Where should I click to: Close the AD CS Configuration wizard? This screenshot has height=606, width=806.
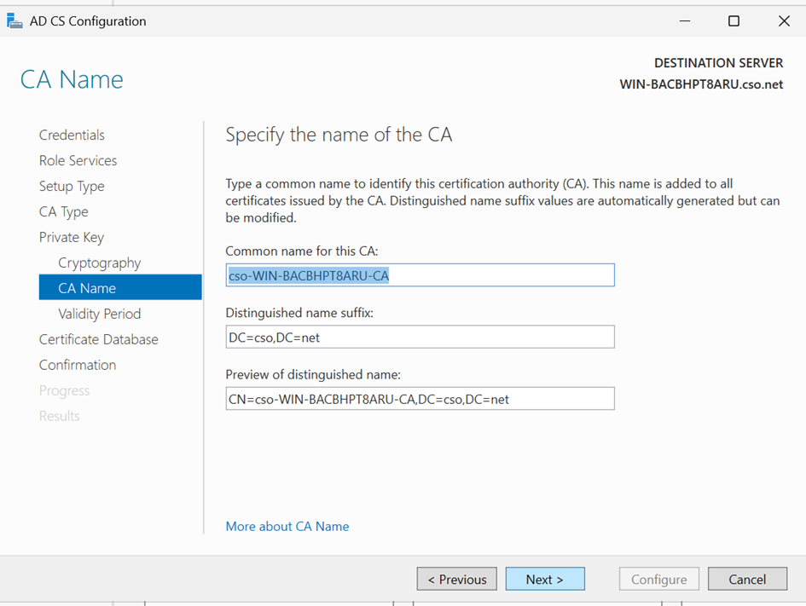pyautogui.click(x=784, y=21)
